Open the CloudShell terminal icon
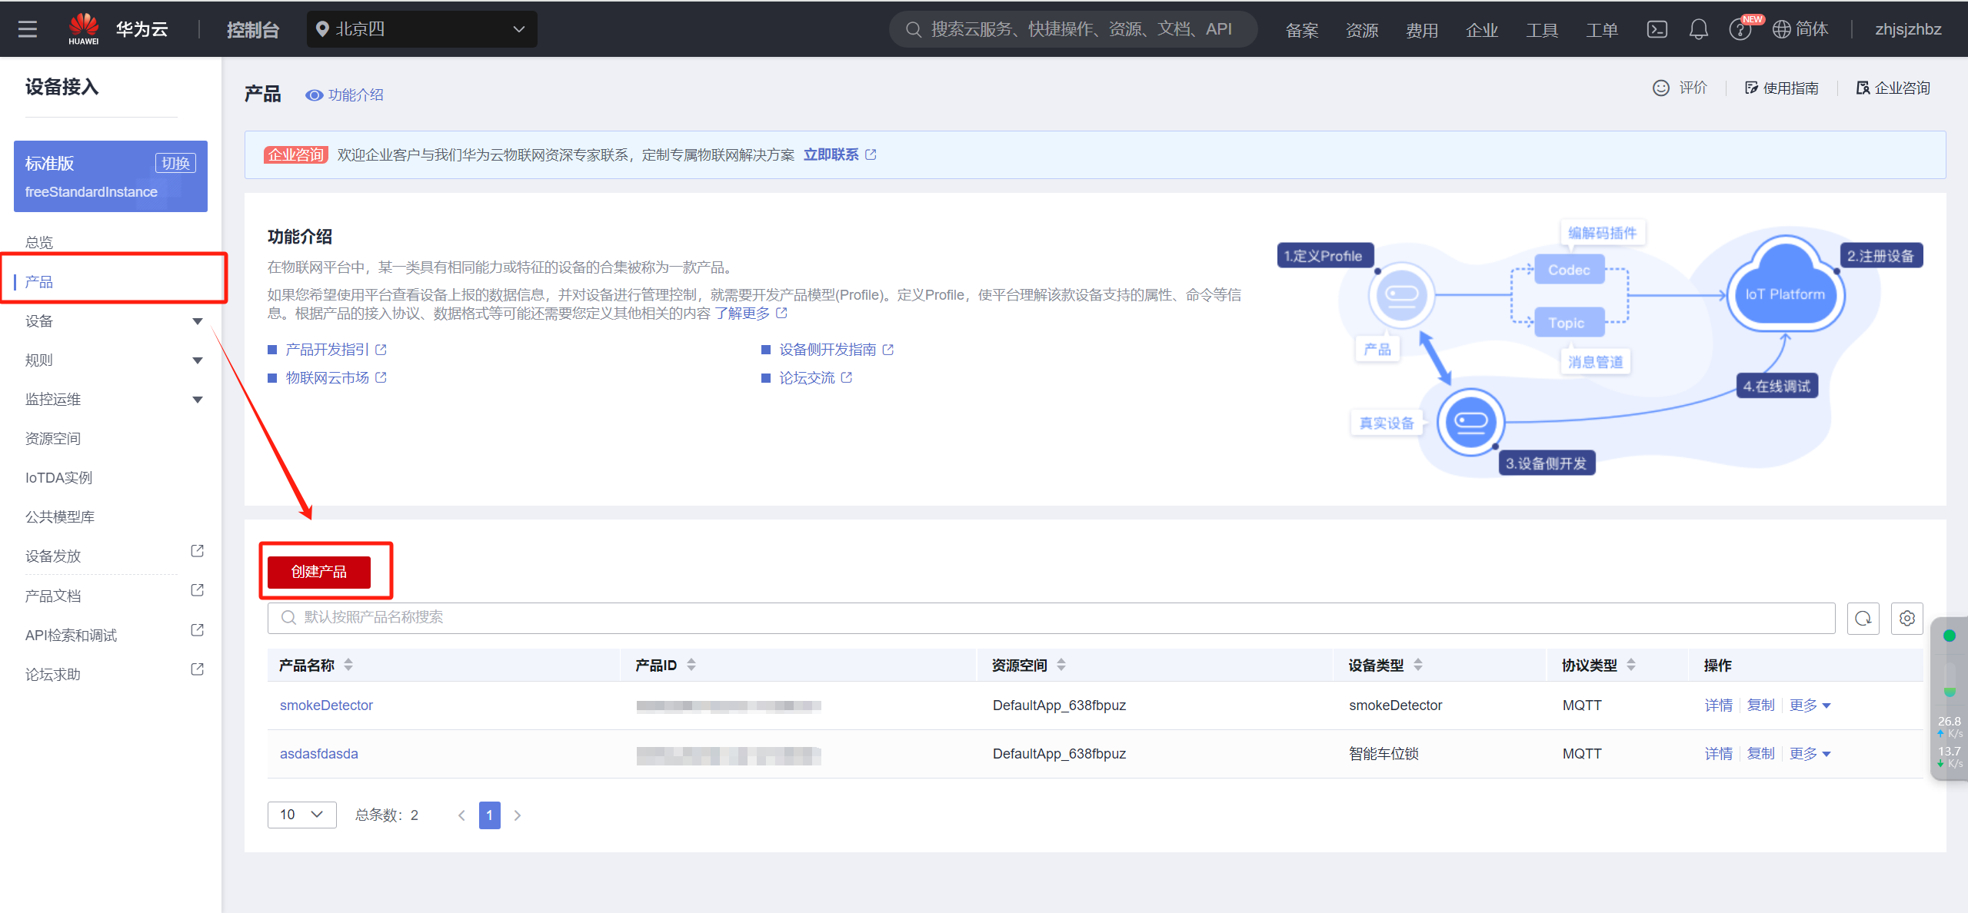Screen dimensions: 1968x913 tap(1657, 29)
